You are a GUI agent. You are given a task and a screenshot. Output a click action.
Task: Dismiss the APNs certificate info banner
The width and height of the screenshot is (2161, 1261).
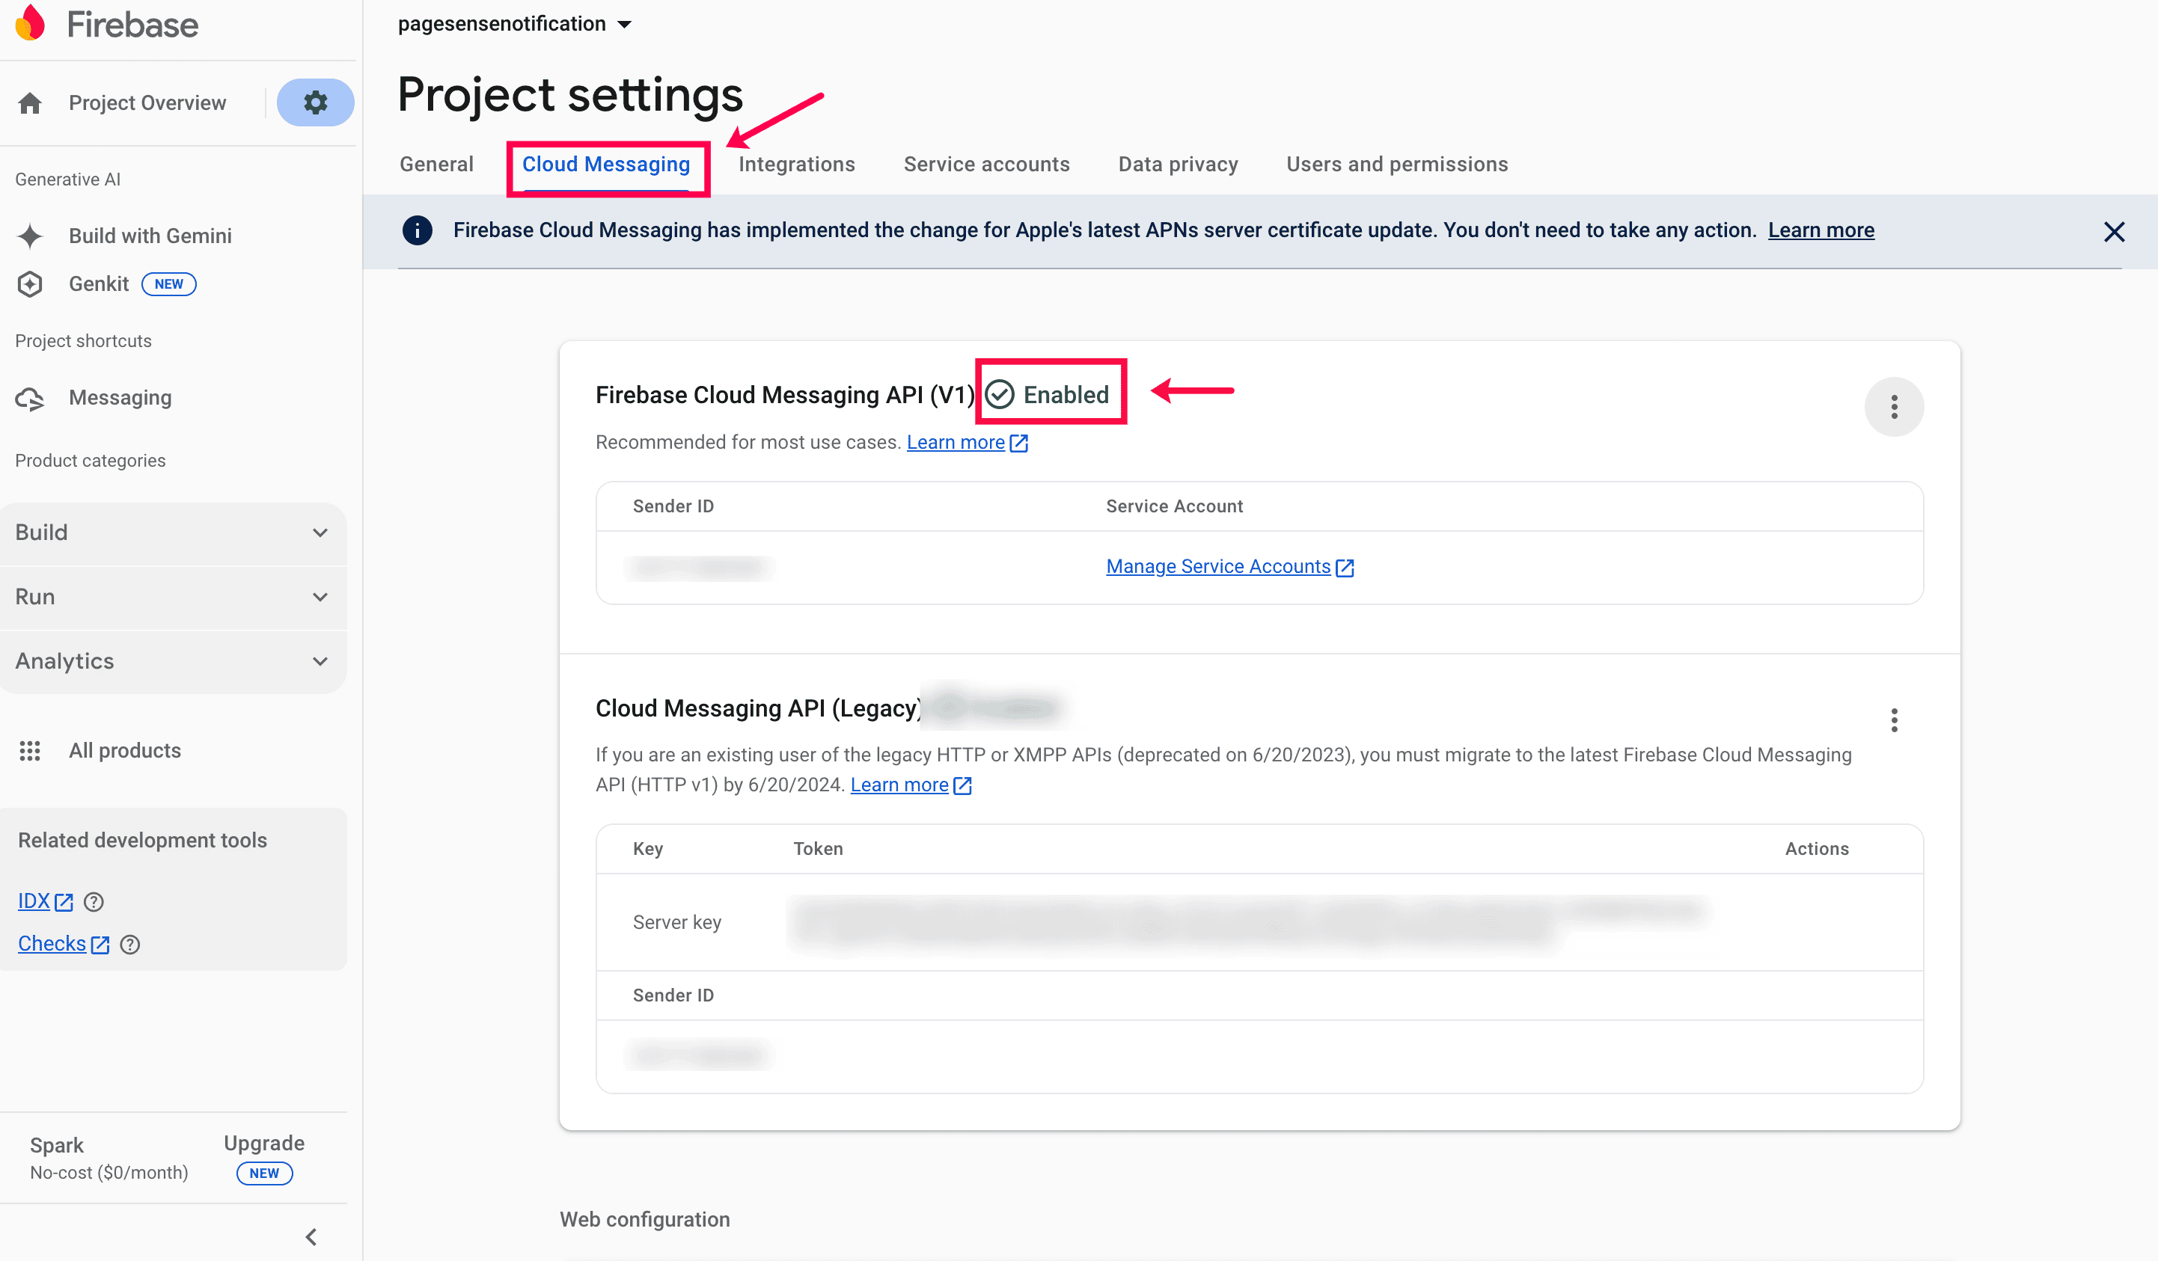[x=2113, y=231]
